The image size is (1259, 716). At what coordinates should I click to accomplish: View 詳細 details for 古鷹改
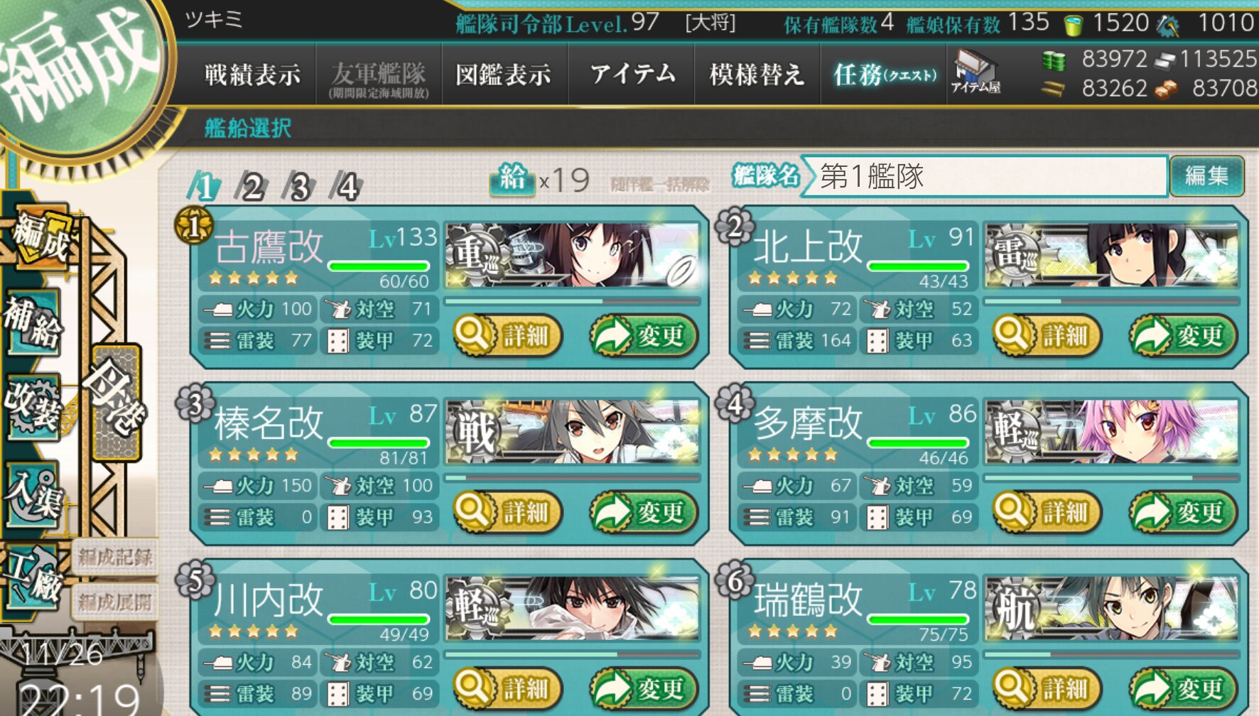(x=507, y=335)
